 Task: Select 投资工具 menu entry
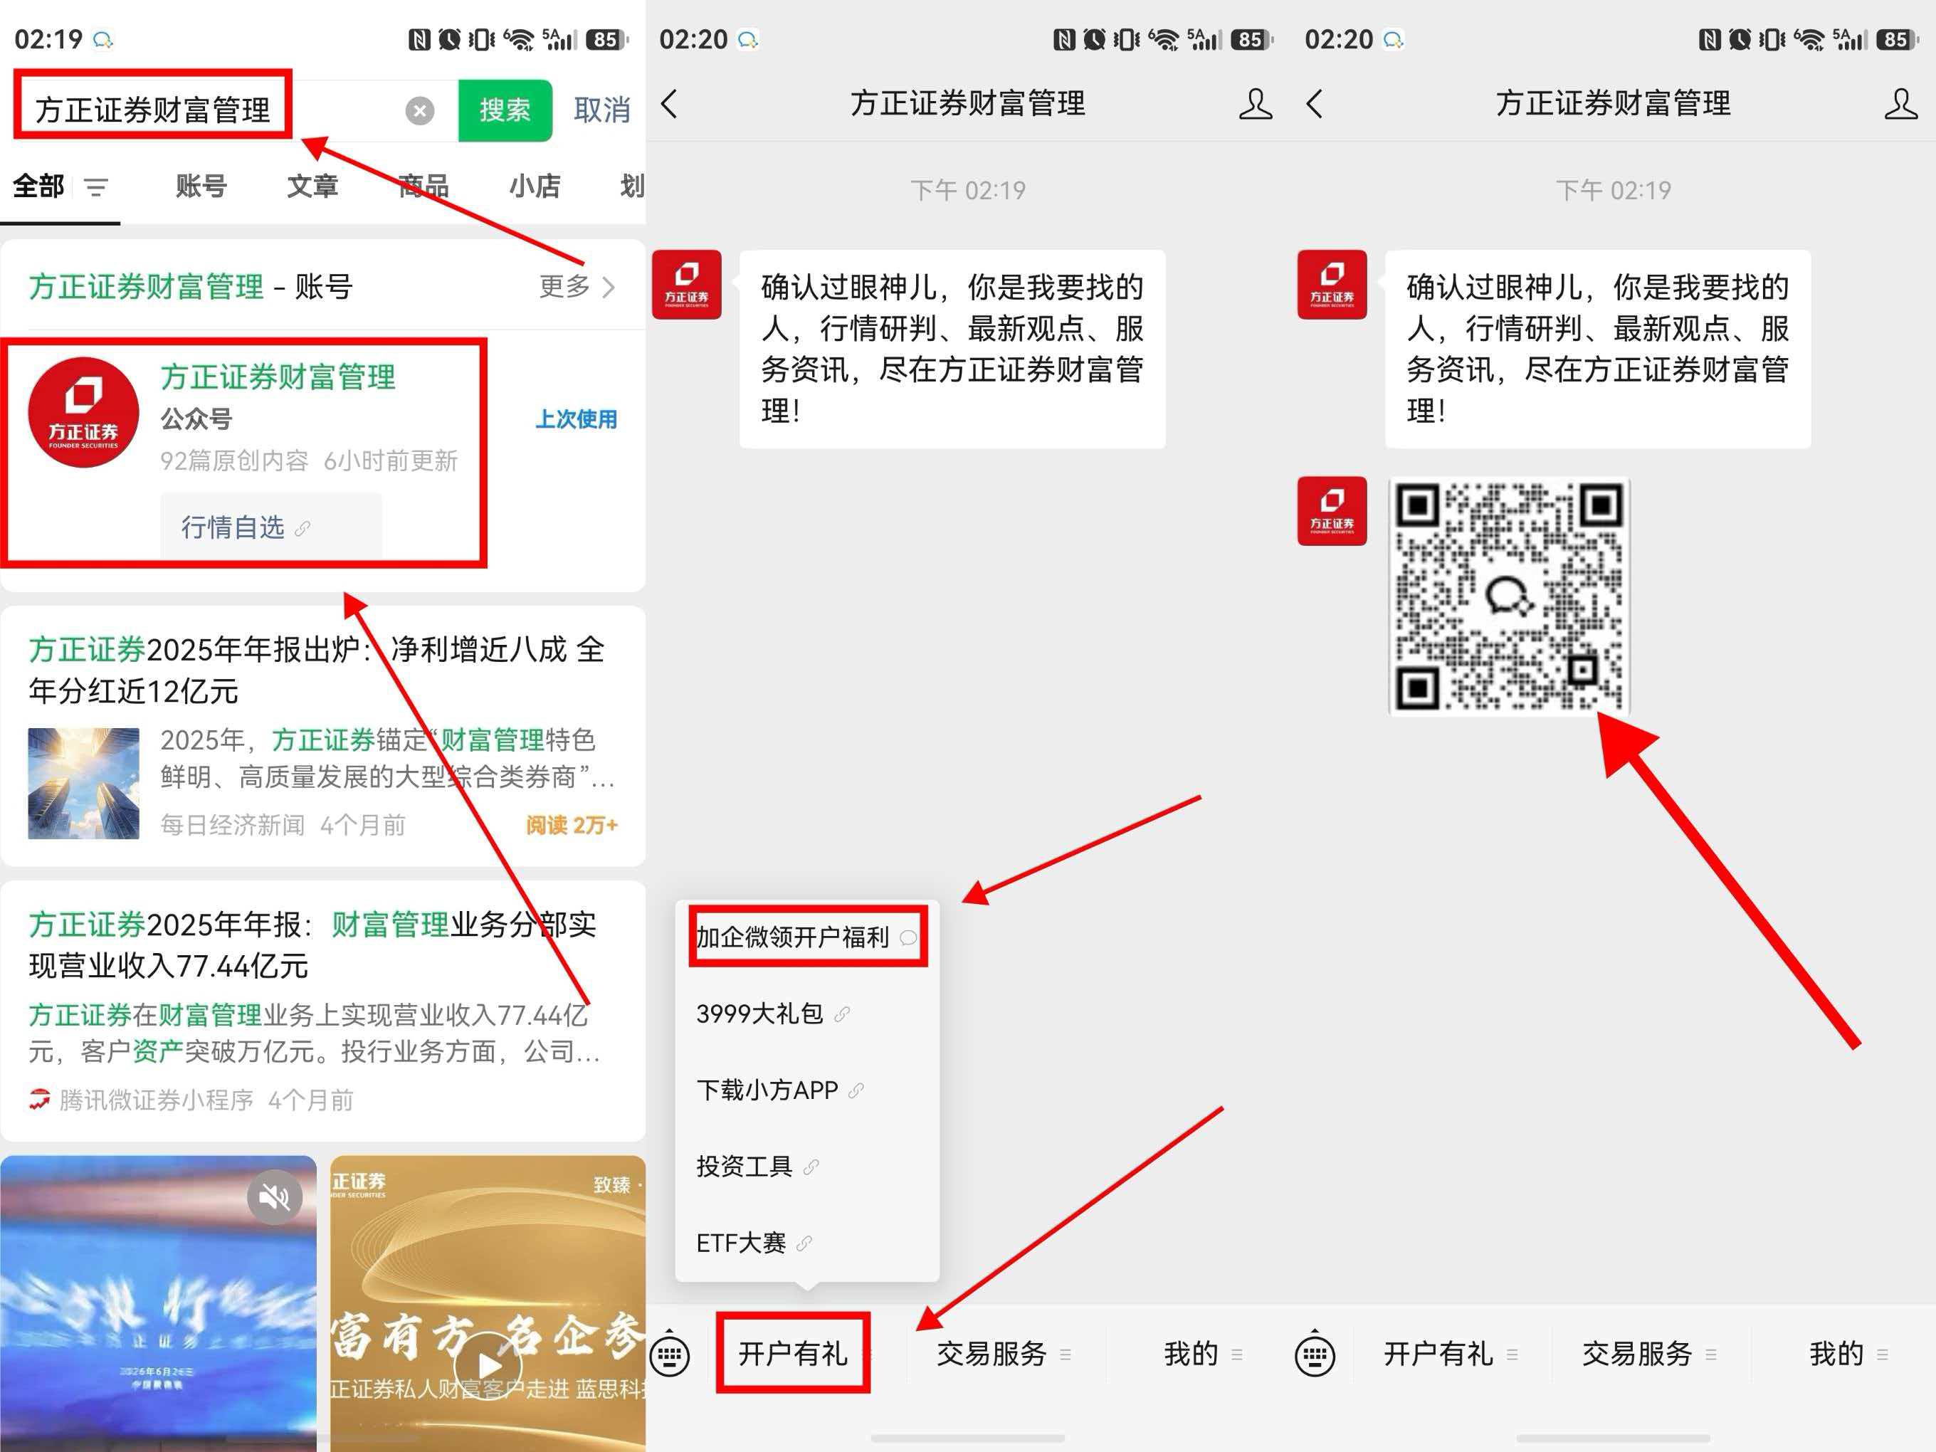click(806, 1166)
